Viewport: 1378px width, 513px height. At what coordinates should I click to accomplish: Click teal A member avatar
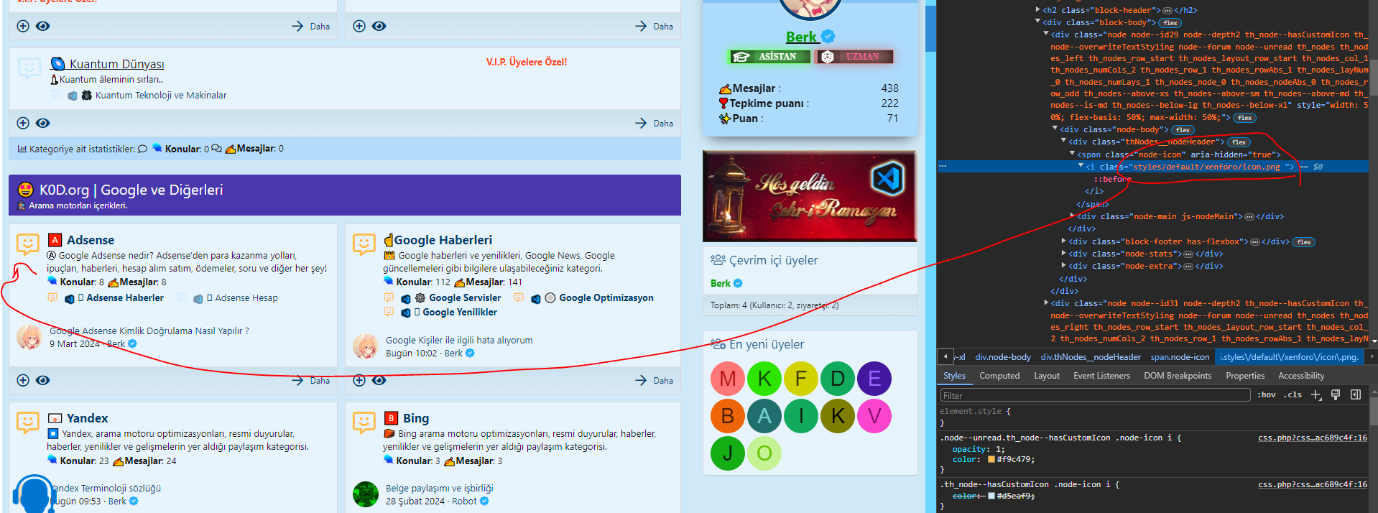click(x=764, y=416)
